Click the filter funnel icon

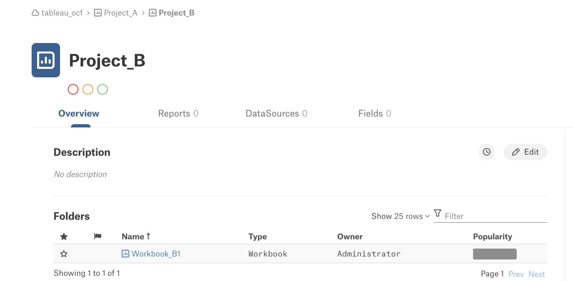click(438, 213)
